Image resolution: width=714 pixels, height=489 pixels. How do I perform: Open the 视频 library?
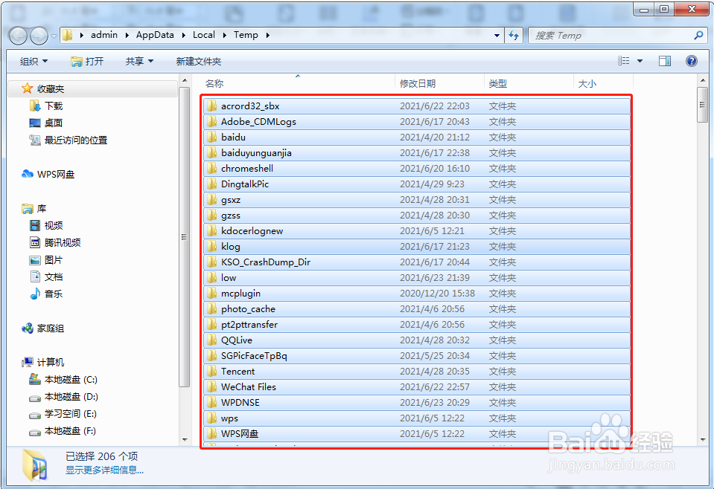pyautogui.click(x=46, y=225)
